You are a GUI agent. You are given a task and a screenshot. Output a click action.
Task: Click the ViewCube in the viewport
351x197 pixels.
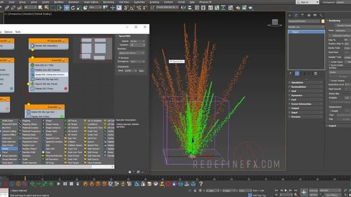click(x=275, y=22)
